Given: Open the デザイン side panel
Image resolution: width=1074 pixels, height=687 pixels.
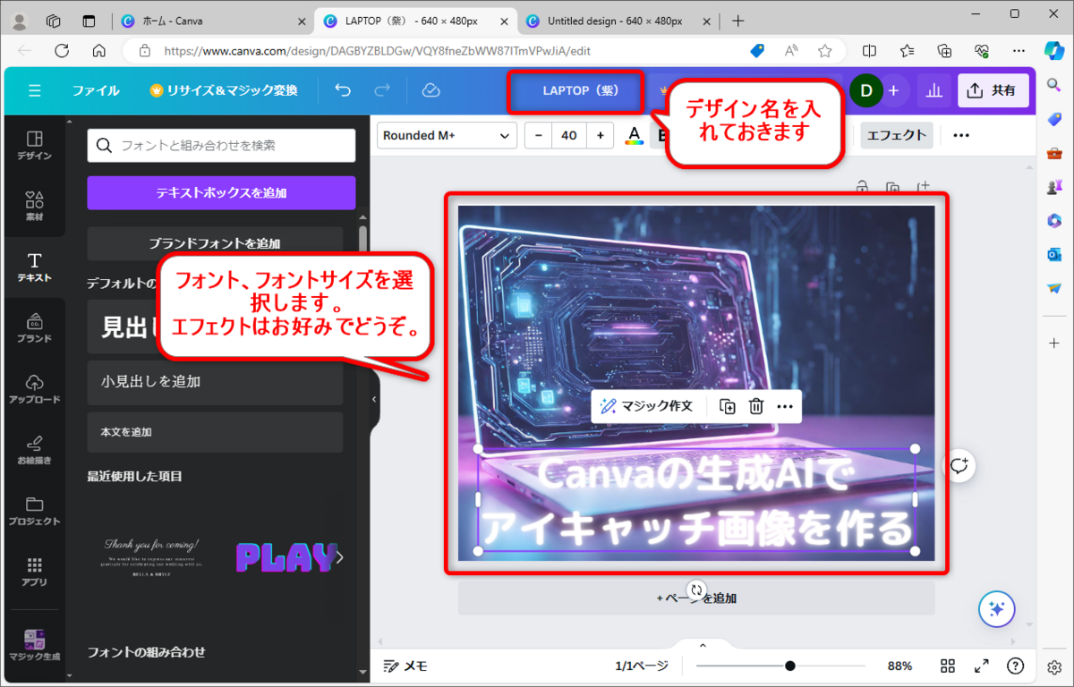Looking at the screenshot, I should (34, 146).
